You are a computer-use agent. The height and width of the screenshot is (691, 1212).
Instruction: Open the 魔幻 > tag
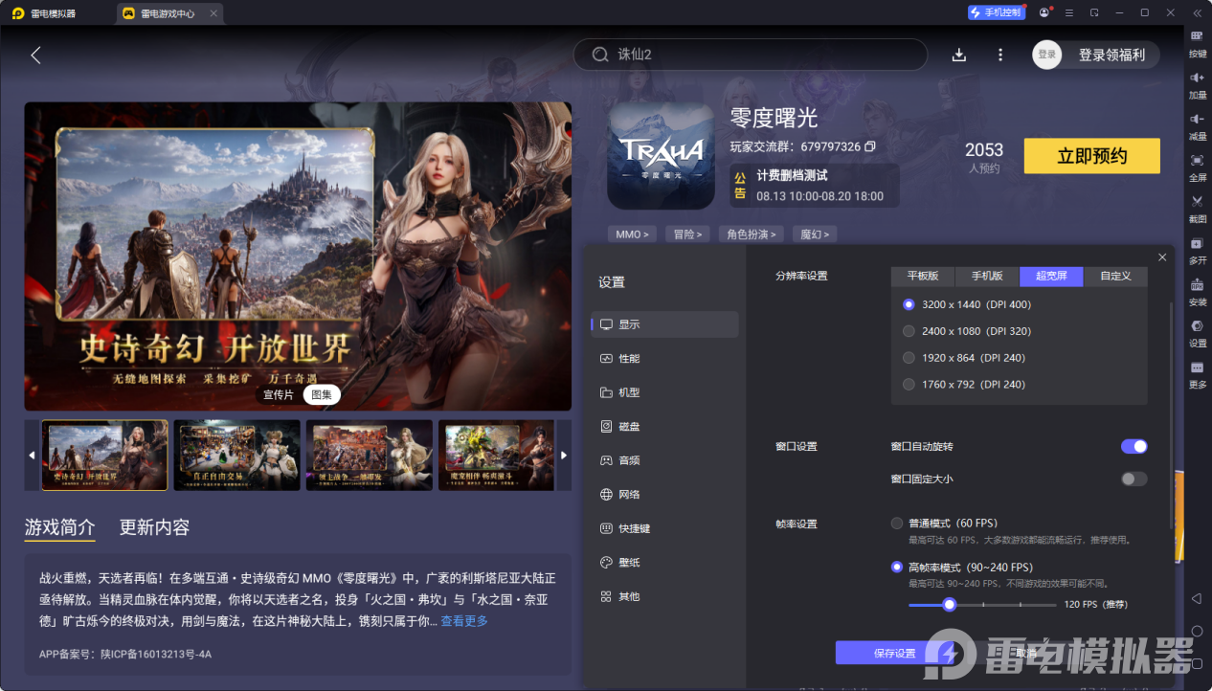coord(815,234)
